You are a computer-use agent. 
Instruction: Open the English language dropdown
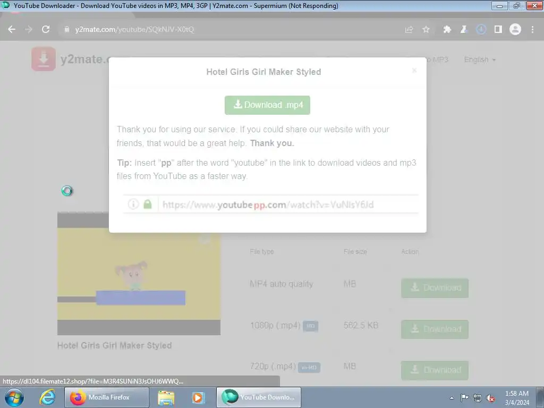[480, 59]
